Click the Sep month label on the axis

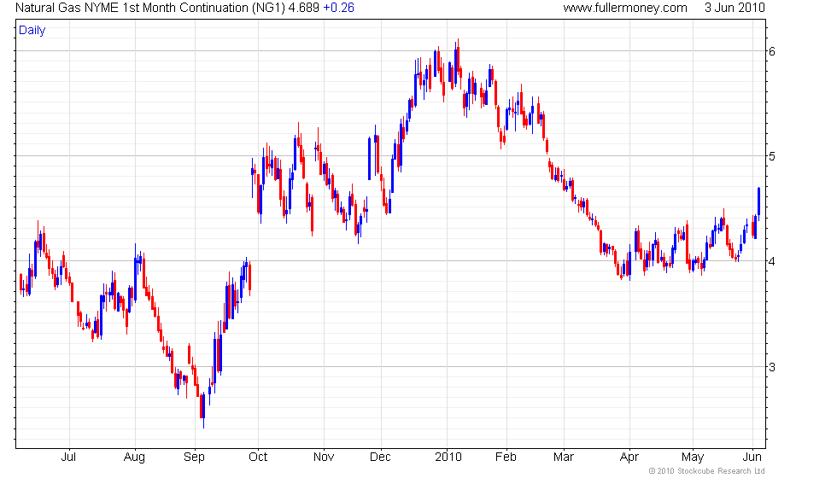tap(194, 458)
